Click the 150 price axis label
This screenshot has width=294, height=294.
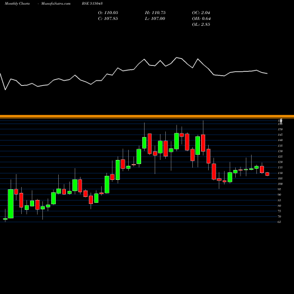(x=280, y=129)
